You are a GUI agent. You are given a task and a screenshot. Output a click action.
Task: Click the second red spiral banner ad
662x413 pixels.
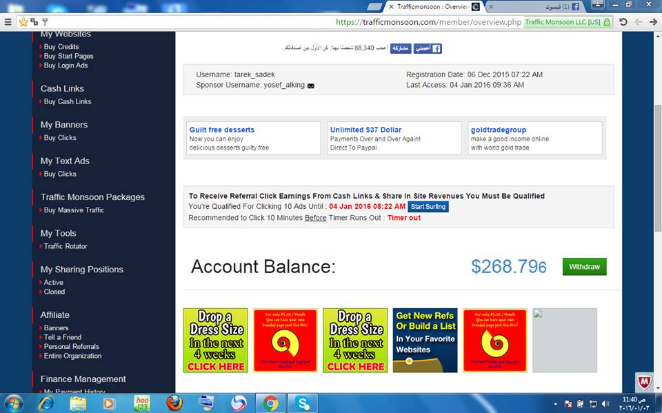click(495, 341)
